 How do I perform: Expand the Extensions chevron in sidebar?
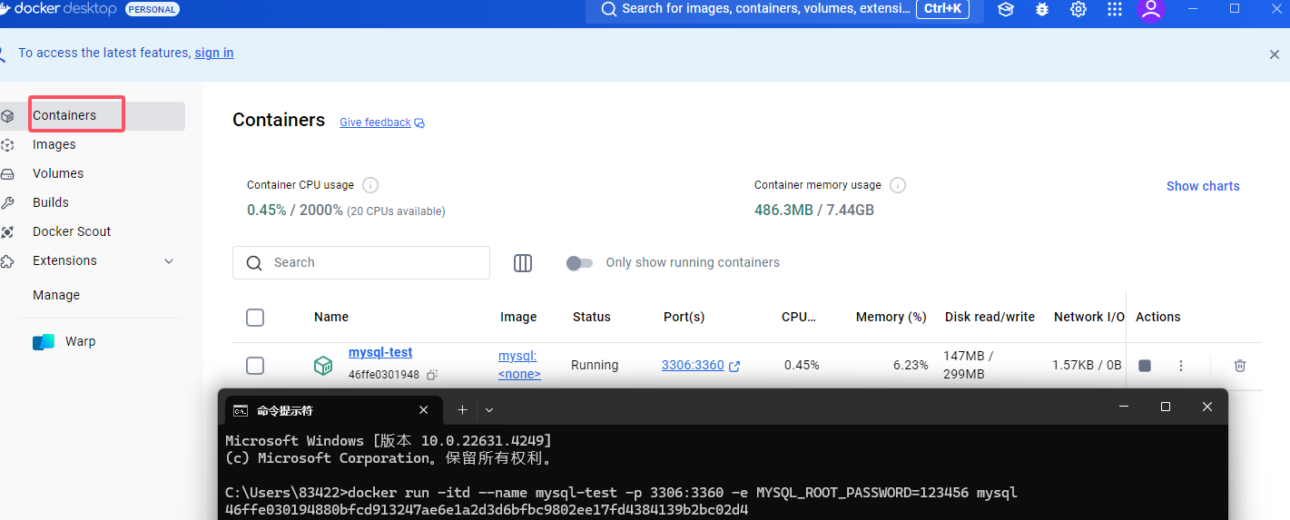[x=168, y=261]
